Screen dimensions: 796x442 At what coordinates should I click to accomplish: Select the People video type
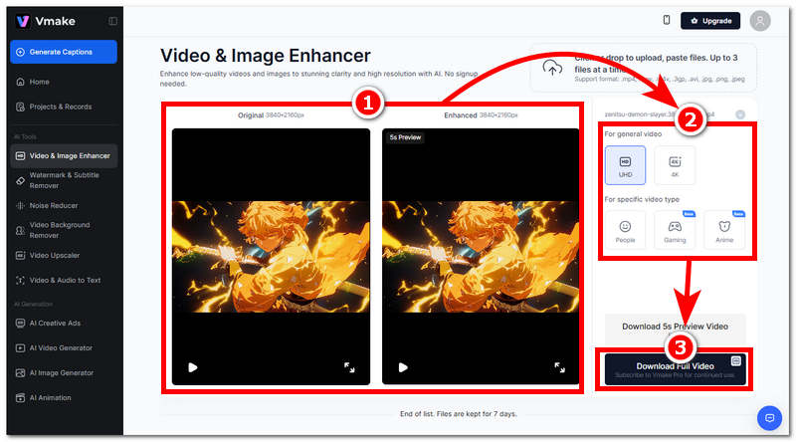625,230
